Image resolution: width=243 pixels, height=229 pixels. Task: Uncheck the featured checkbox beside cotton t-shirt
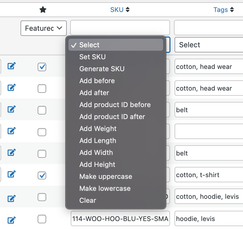(42, 175)
